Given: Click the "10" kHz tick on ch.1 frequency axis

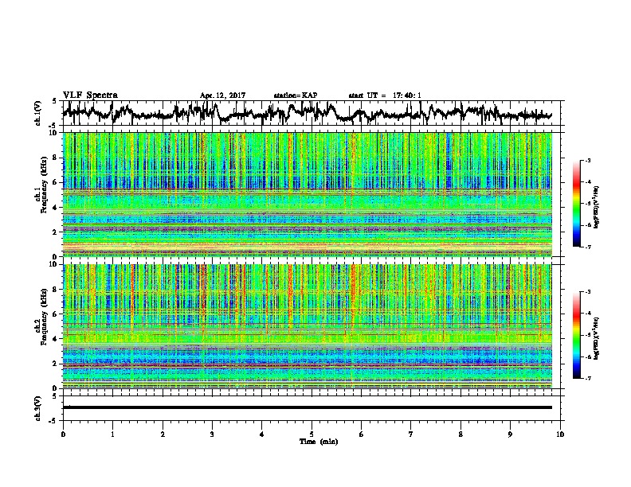Looking at the screenshot, I should coord(53,133).
